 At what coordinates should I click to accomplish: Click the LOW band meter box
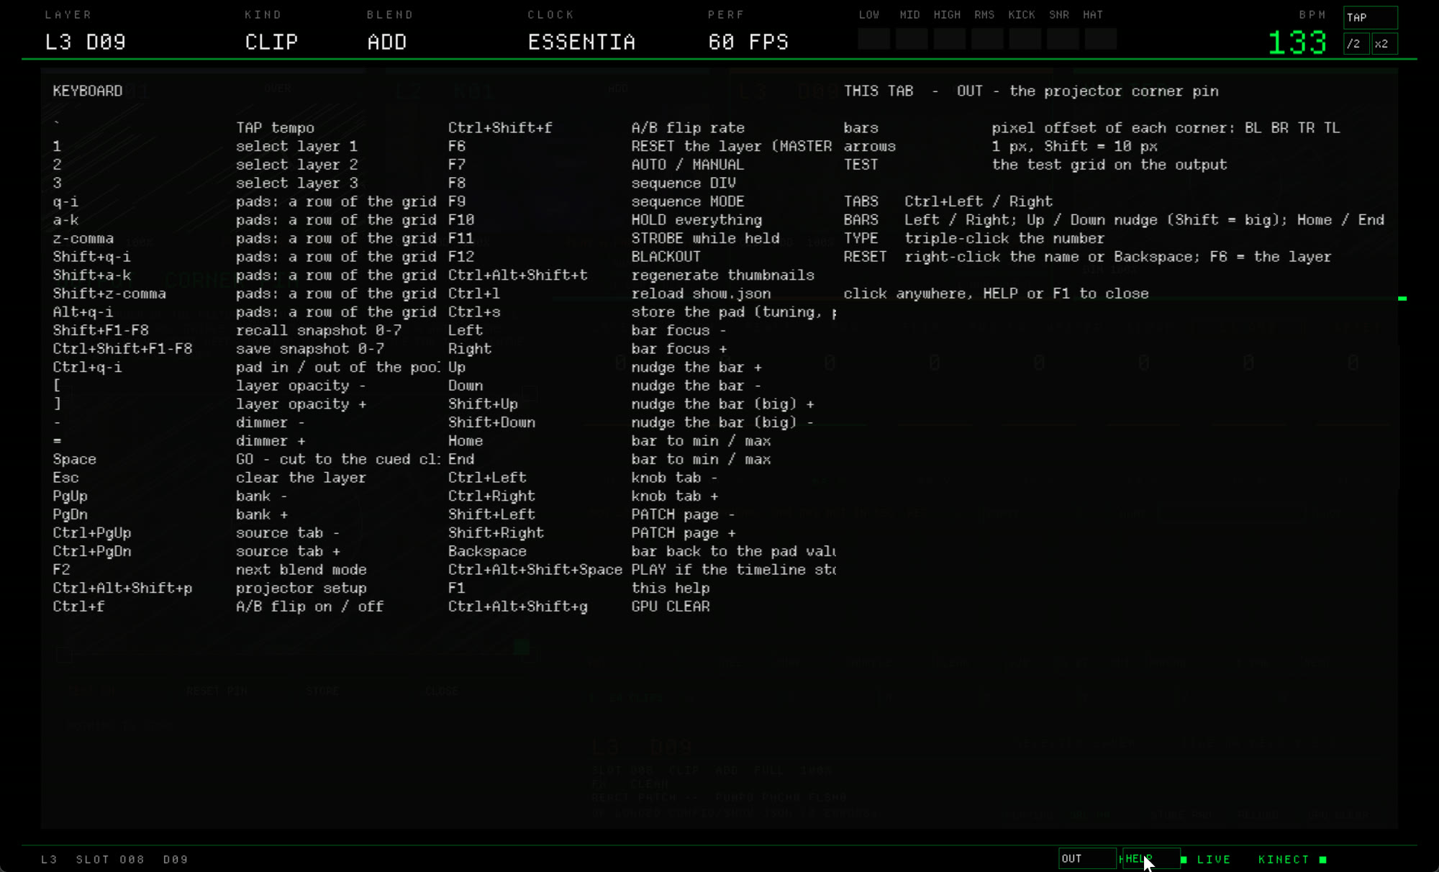point(873,39)
